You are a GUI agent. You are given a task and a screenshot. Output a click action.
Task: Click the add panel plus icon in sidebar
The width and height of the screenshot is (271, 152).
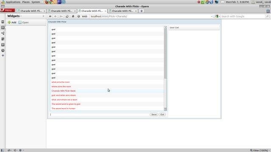tap(3, 55)
